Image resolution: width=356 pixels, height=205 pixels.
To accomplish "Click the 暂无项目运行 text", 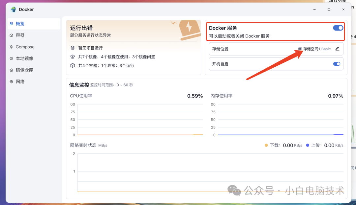I will tap(90, 48).
